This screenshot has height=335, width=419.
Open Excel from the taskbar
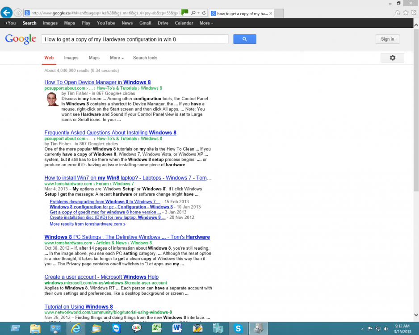coord(157,329)
